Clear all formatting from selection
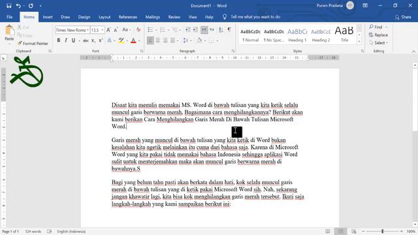 (x=138, y=30)
